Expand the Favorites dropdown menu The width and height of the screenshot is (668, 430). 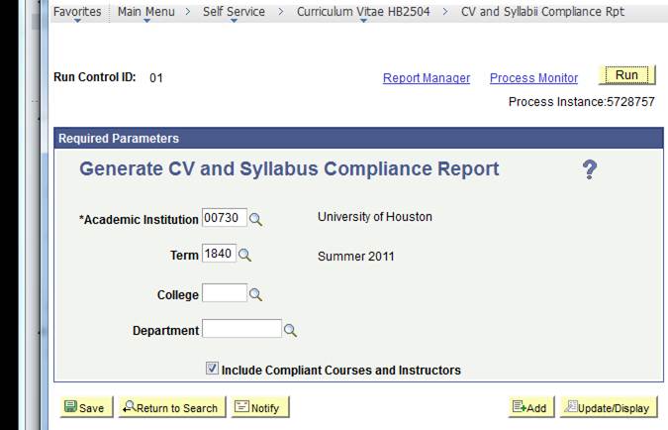pos(76,12)
